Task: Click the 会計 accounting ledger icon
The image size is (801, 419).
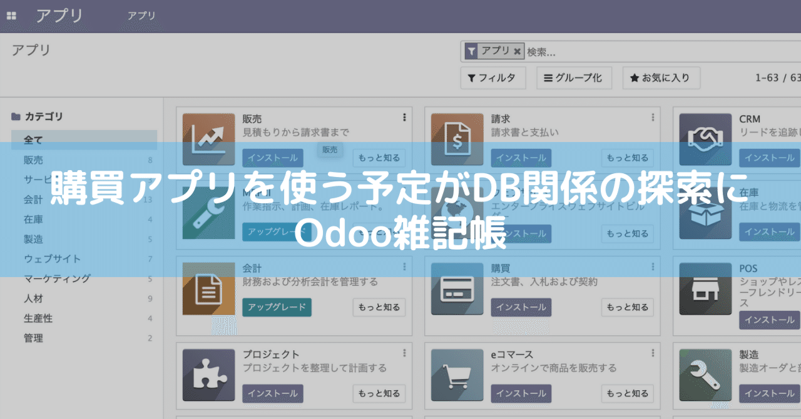Action: pyautogui.click(x=208, y=289)
